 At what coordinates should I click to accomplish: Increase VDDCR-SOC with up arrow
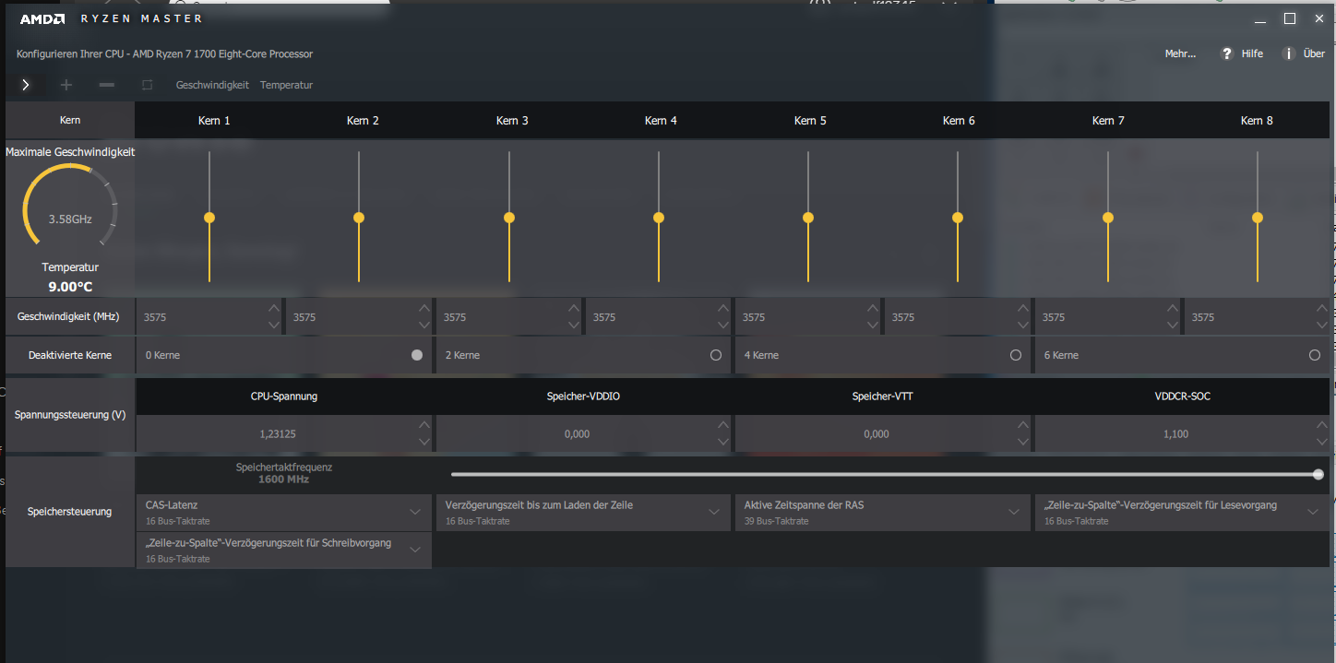(x=1322, y=425)
